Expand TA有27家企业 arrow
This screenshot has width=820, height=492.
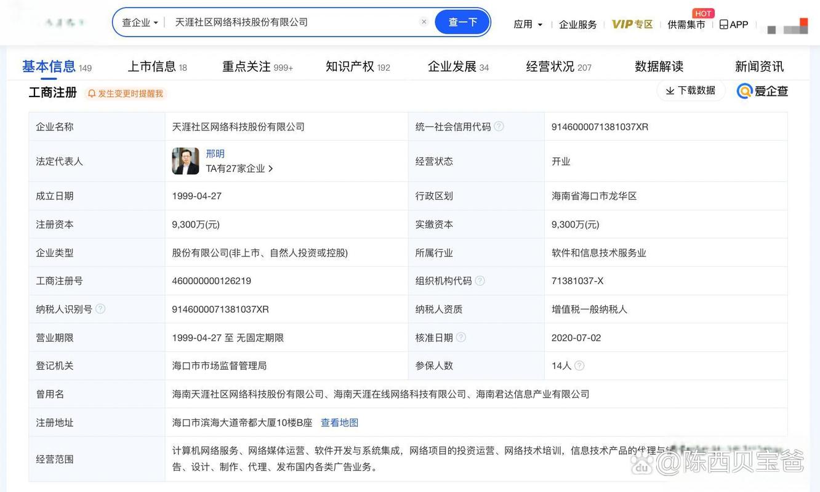pyautogui.click(x=270, y=169)
